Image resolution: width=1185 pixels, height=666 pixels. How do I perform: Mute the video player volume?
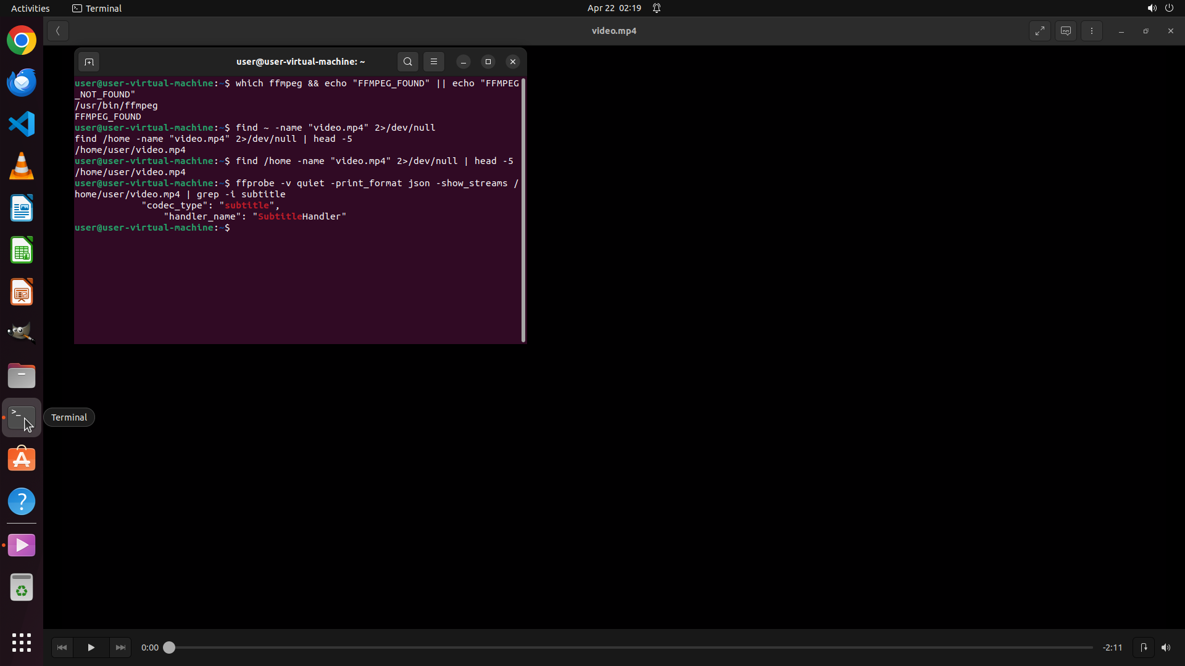[1166, 647]
